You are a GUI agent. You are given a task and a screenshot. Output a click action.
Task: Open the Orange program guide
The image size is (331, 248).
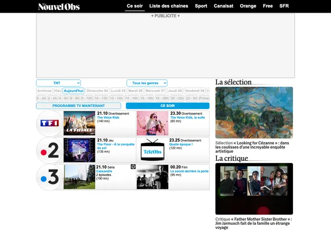[248, 6]
